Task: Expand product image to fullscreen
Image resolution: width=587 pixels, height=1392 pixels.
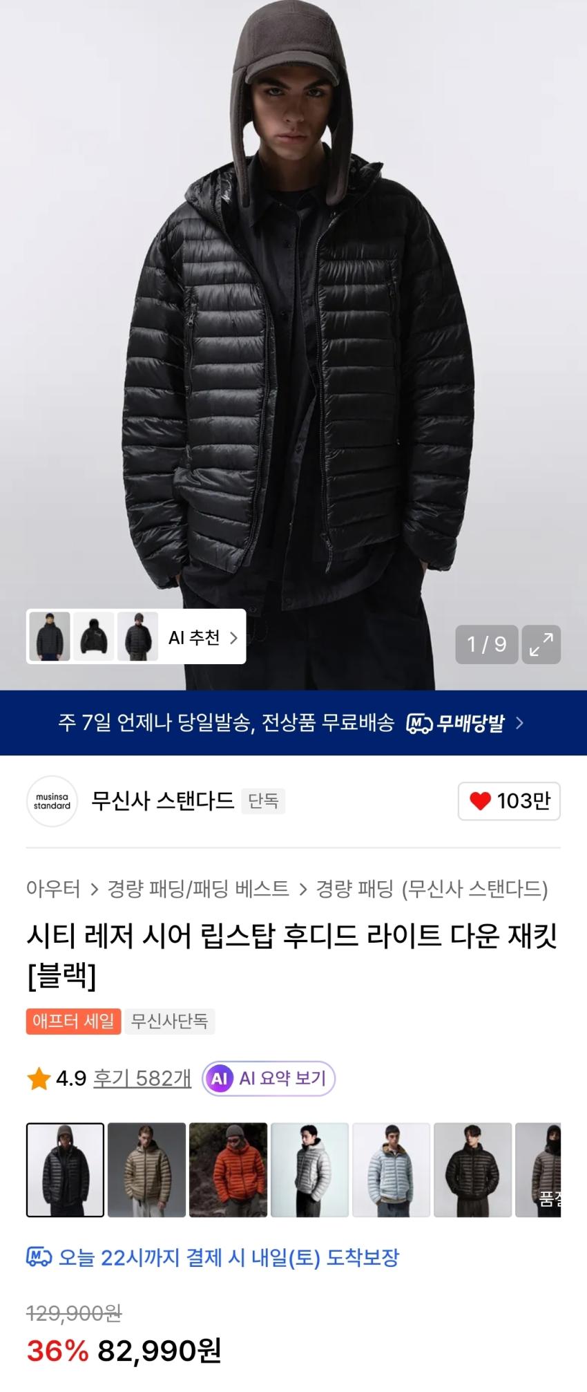Action: [541, 644]
